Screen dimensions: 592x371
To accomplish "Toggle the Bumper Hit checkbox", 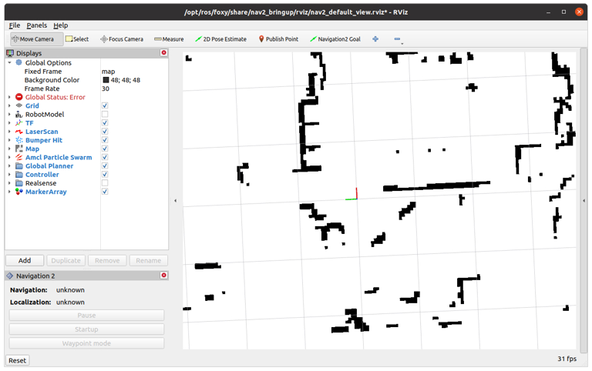I will 105,140.
